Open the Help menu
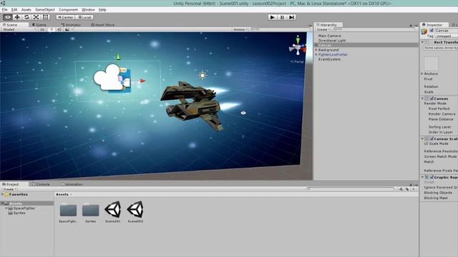Viewport: 458px width, 257px height. click(102, 9)
